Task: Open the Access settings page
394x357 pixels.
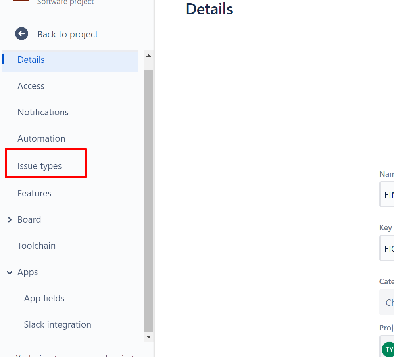Action: (x=31, y=86)
